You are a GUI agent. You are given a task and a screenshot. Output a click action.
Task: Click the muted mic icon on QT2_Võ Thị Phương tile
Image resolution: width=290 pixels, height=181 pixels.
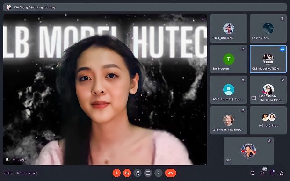point(243,110)
